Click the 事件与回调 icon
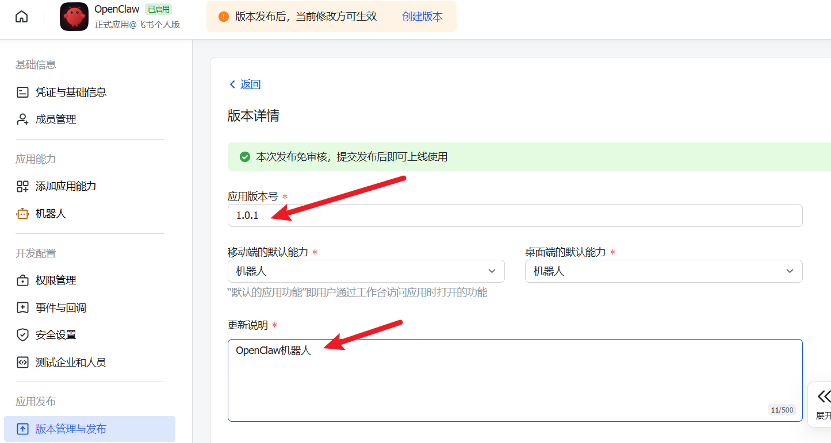The height and width of the screenshot is (443, 831). click(22, 308)
